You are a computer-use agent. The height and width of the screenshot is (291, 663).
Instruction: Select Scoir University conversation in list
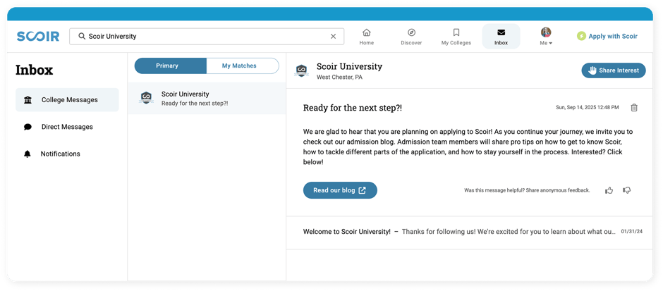coord(207,98)
